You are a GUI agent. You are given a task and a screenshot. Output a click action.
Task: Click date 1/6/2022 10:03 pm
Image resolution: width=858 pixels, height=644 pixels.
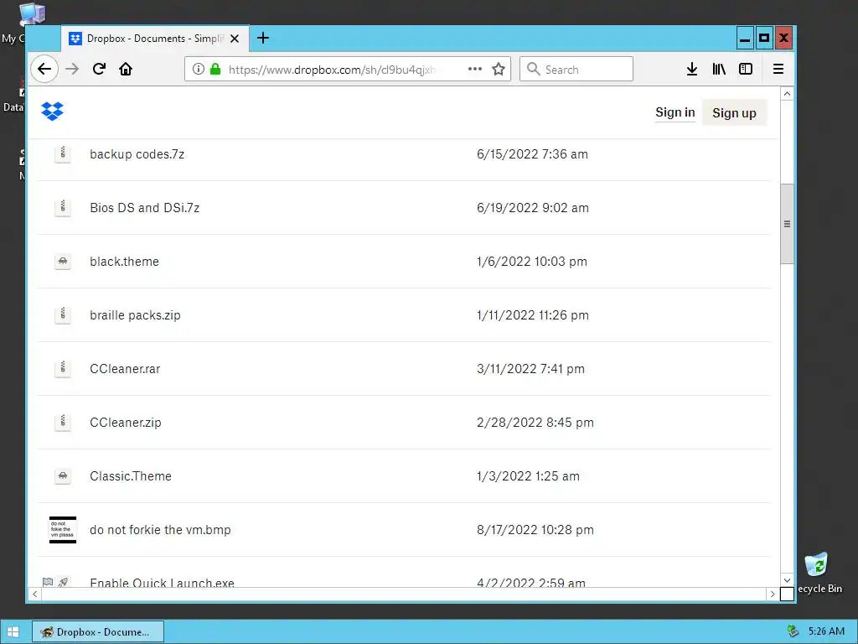[x=531, y=262]
